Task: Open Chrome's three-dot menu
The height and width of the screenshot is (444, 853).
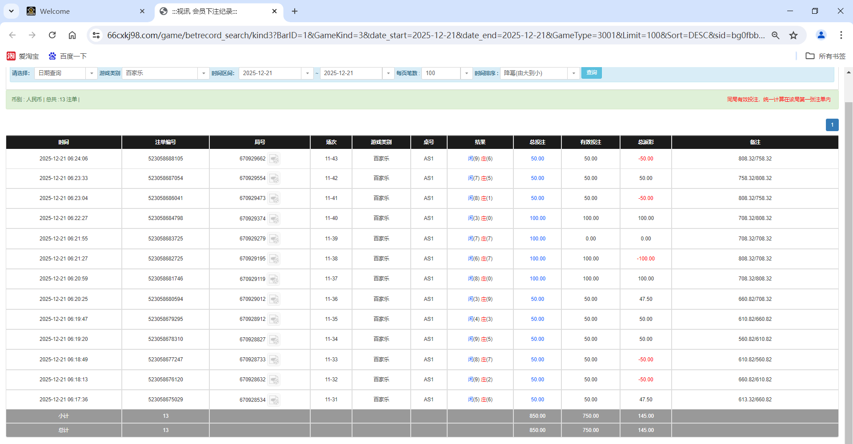Action: (841, 35)
